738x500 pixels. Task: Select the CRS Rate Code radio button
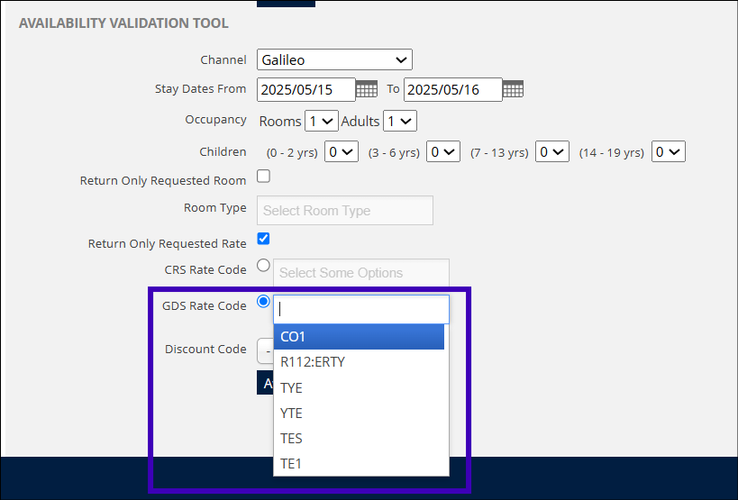(x=263, y=265)
